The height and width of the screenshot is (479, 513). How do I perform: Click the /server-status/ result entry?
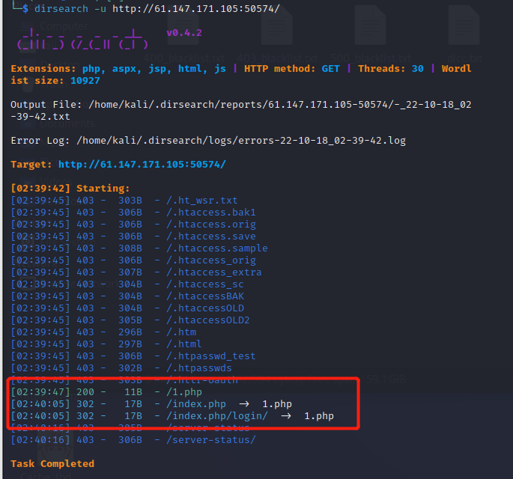click(210, 439)
